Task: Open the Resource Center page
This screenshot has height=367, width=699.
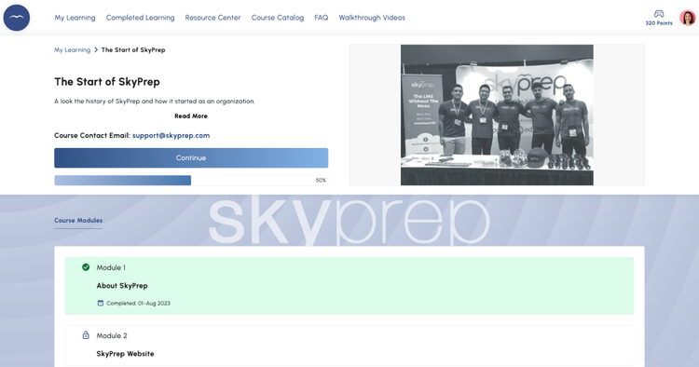Action: pyautogui.click(x=212, y=18)
